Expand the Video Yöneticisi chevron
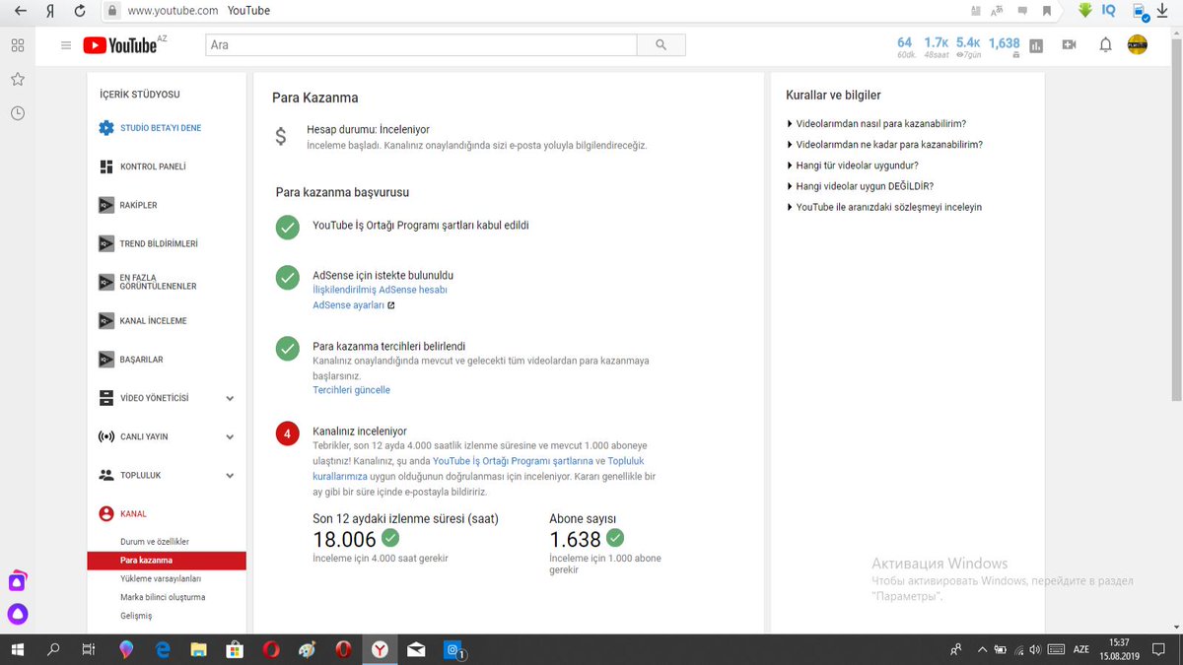Viewport: 1183px width, 665px height. tap(230, 398)
